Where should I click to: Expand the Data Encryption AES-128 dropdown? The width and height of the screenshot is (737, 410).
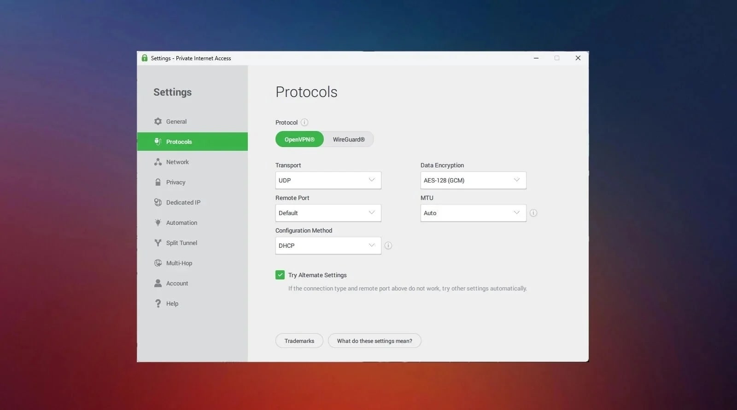pos(473,180)
